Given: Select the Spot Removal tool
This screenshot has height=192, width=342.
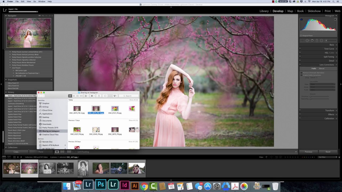Looking at the screenshot, I should coord(307,41).
